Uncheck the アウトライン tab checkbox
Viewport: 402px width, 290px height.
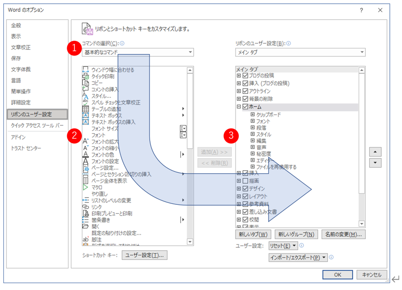tap(245, 91)
